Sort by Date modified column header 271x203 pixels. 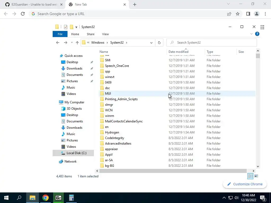pos(178,52)
